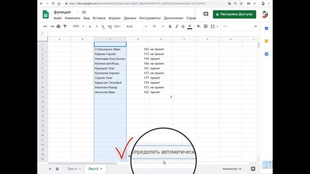The width and height of the screenshot is (310, 174).
Task: Increase decimal places button
Action: pyautogui.click(x=109, y=27)
